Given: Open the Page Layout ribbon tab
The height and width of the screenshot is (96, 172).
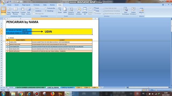Looking at the screenshot, I should click(x=26, y=5).
